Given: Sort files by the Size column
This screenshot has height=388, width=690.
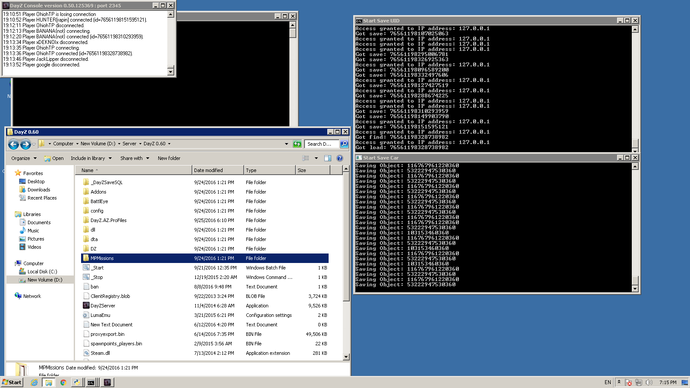Looking at the screenshot, I should (x=313, y=170).
